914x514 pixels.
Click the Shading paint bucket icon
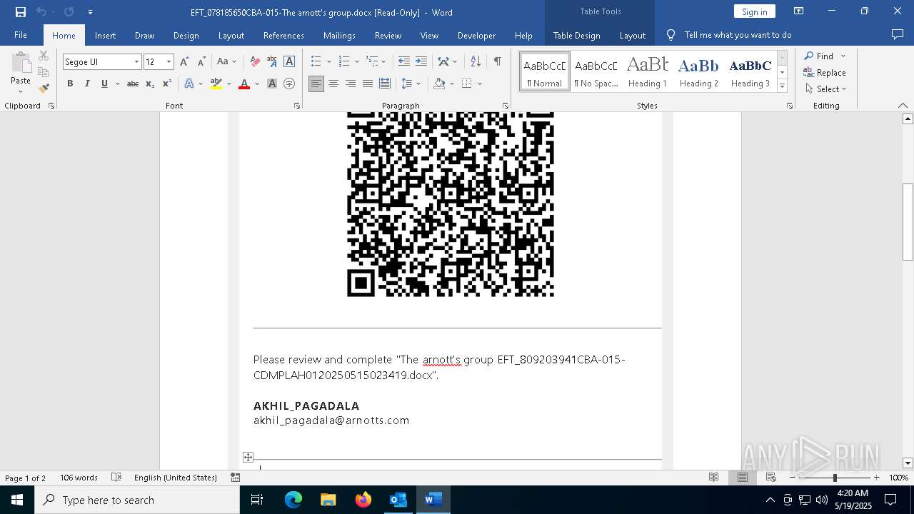(439, 84)
